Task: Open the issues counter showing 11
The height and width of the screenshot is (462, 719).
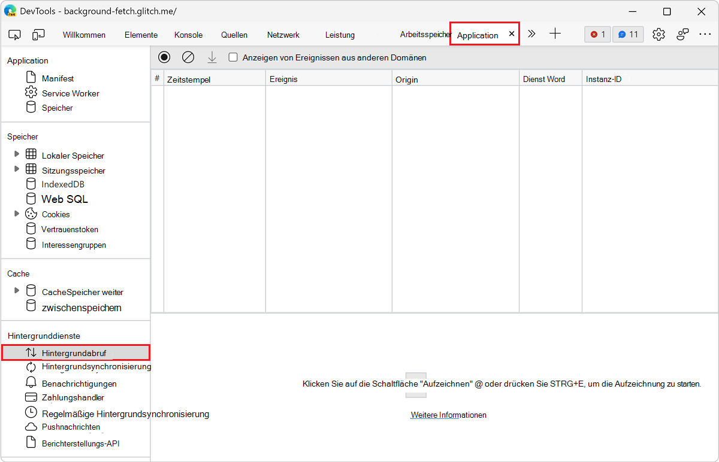Action: tap(628, 35)
